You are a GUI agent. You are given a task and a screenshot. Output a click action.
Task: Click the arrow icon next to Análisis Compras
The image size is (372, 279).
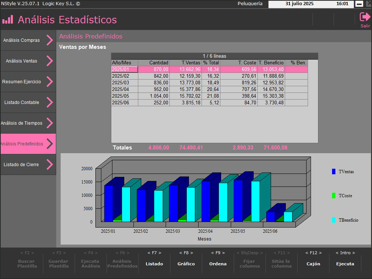click(x=50, y=40)
